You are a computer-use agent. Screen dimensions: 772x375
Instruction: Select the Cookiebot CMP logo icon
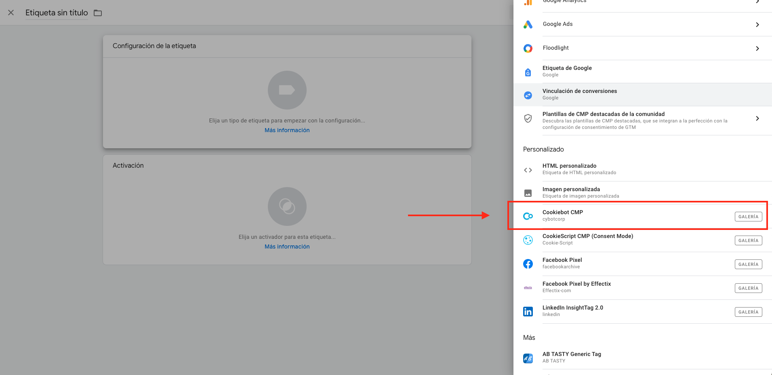pyautogui.click(x=528, y=216)
